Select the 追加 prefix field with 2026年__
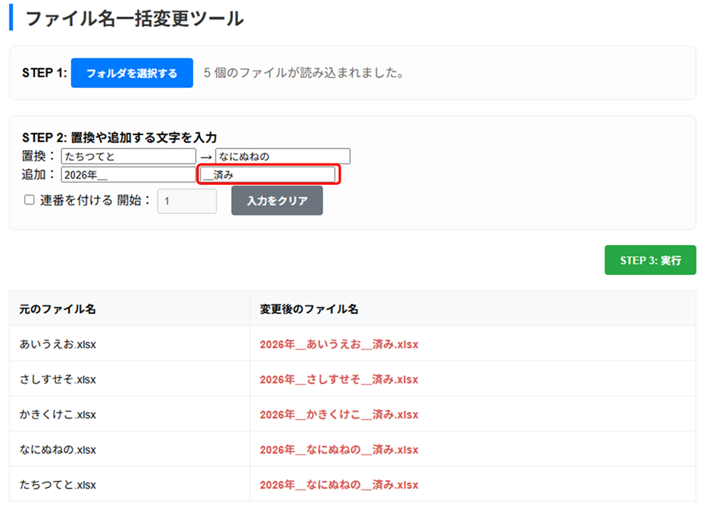 [128, 174]
